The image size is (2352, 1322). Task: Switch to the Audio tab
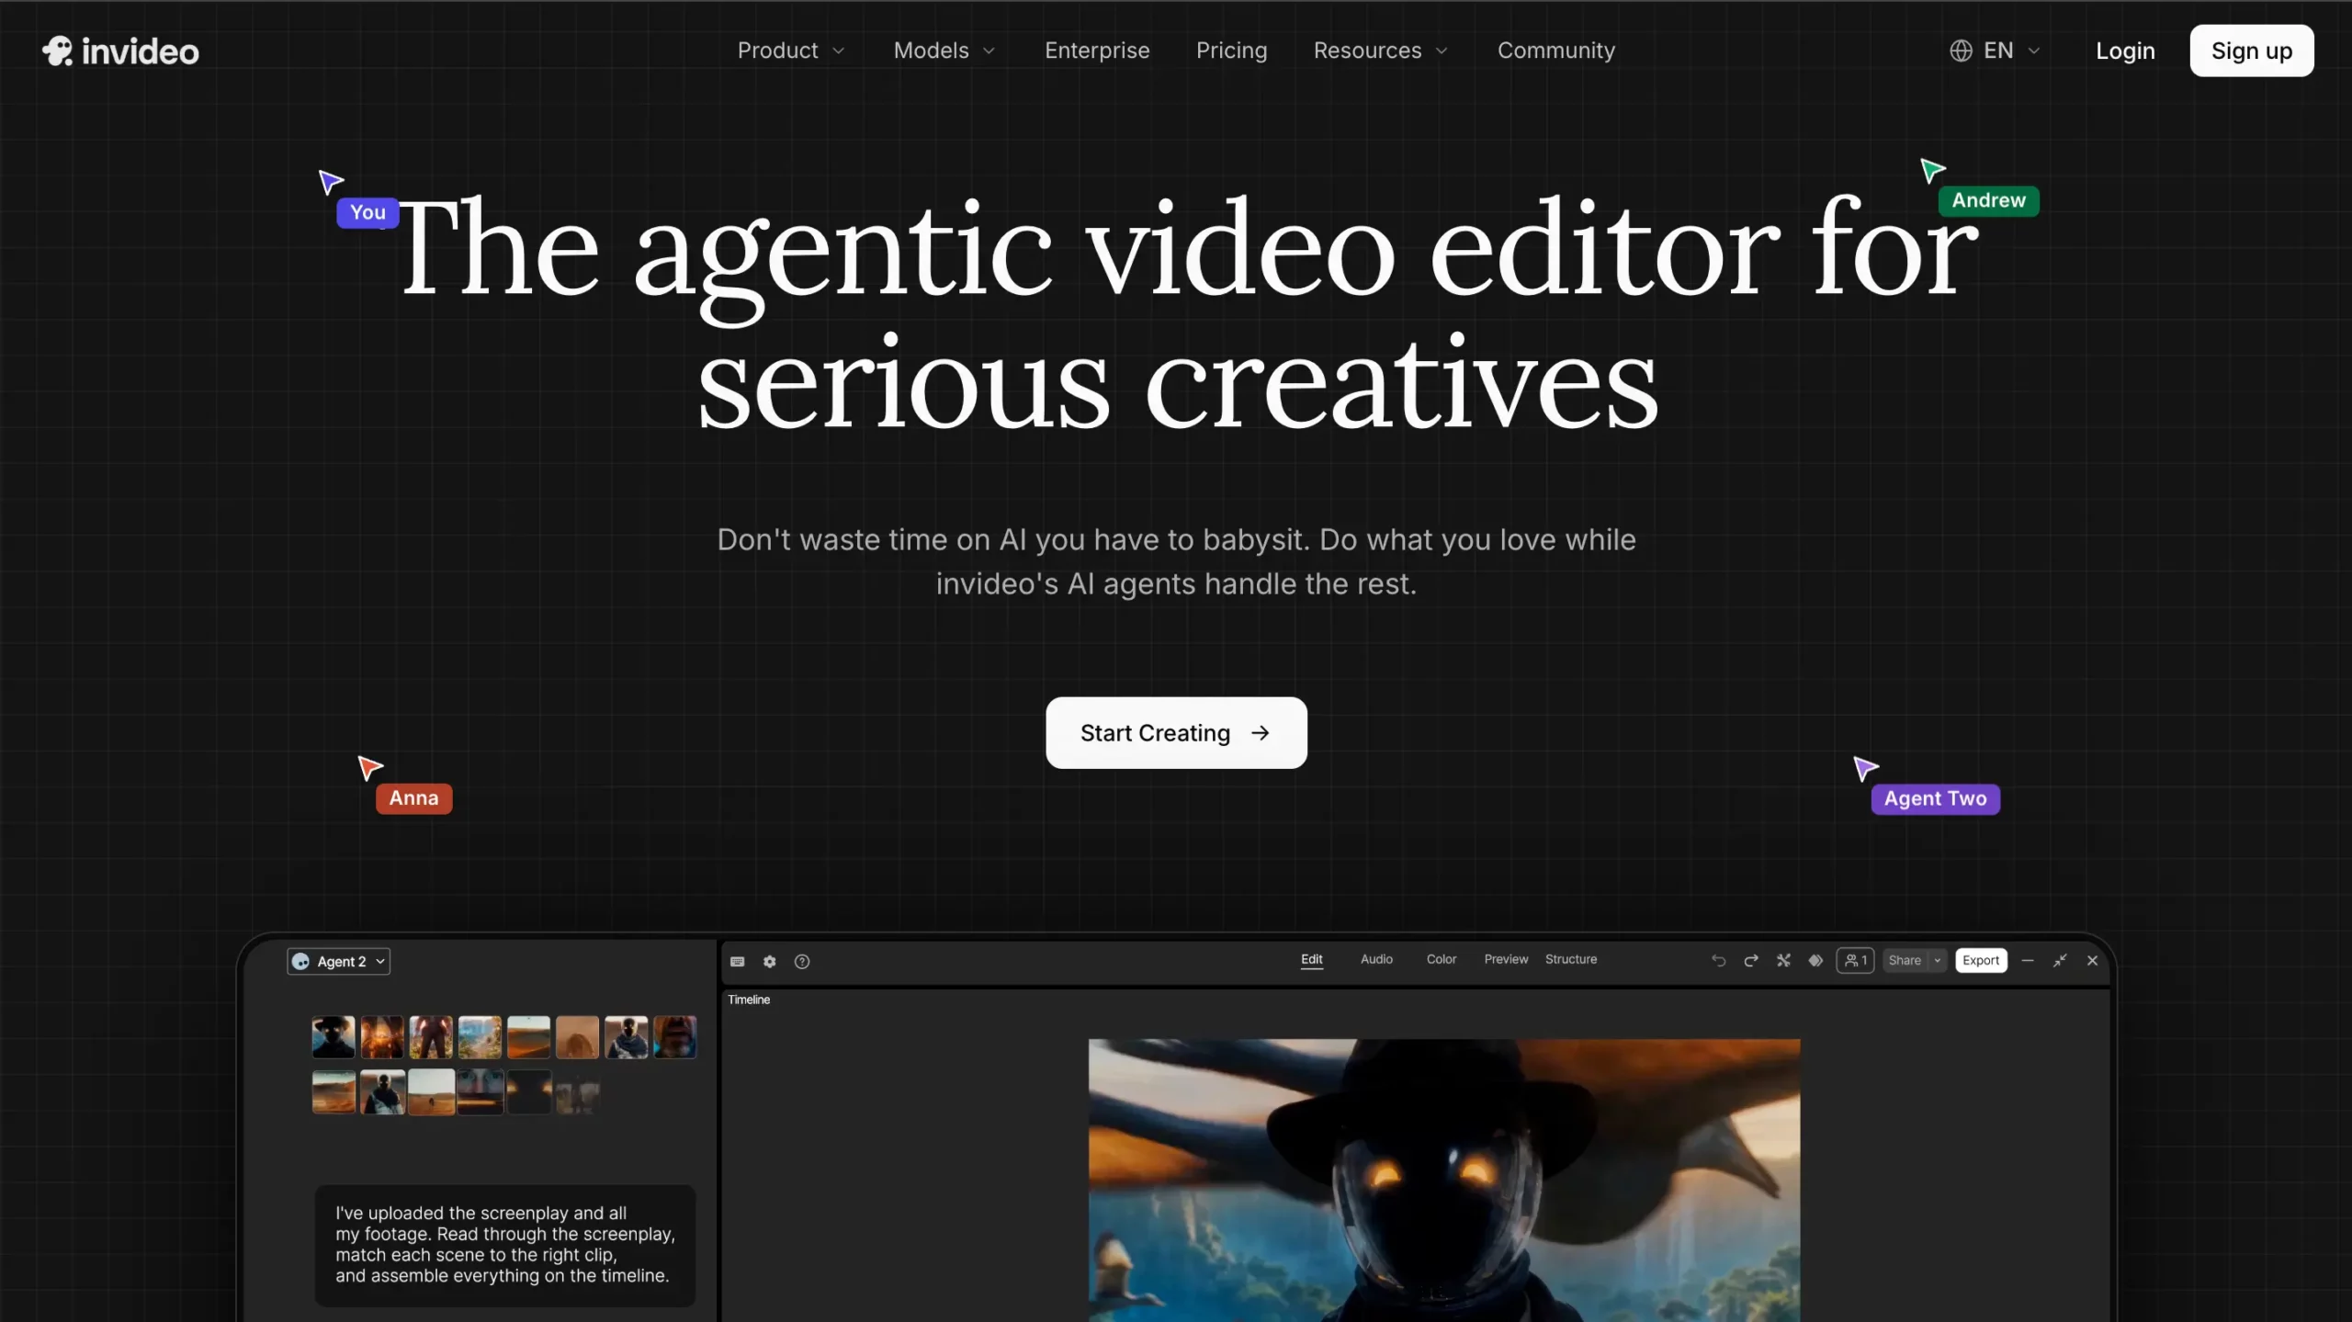pyautogui.click(x=1376, y=959)
